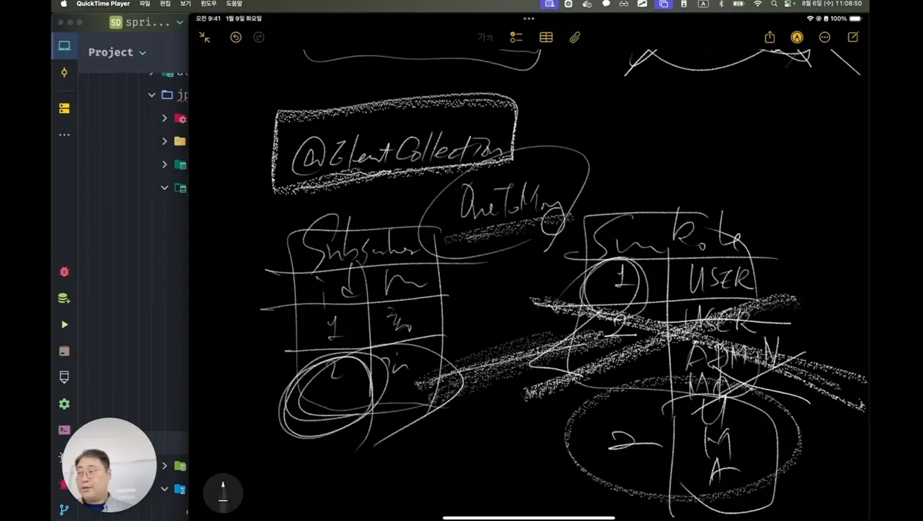
Task: Open the Bluetooth status menu
Action: point(721,4)
